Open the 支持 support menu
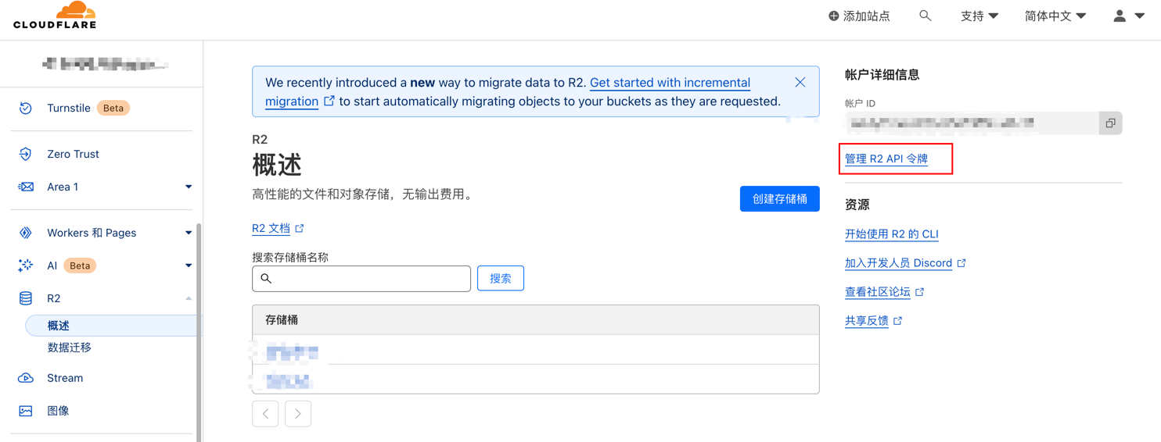This screenshot has width=1161, height=442. [979, 16]
